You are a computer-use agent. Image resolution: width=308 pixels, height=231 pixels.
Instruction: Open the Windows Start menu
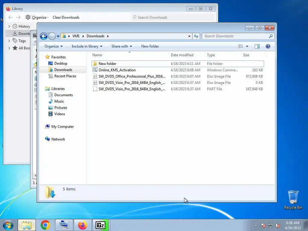click(8, 225)
